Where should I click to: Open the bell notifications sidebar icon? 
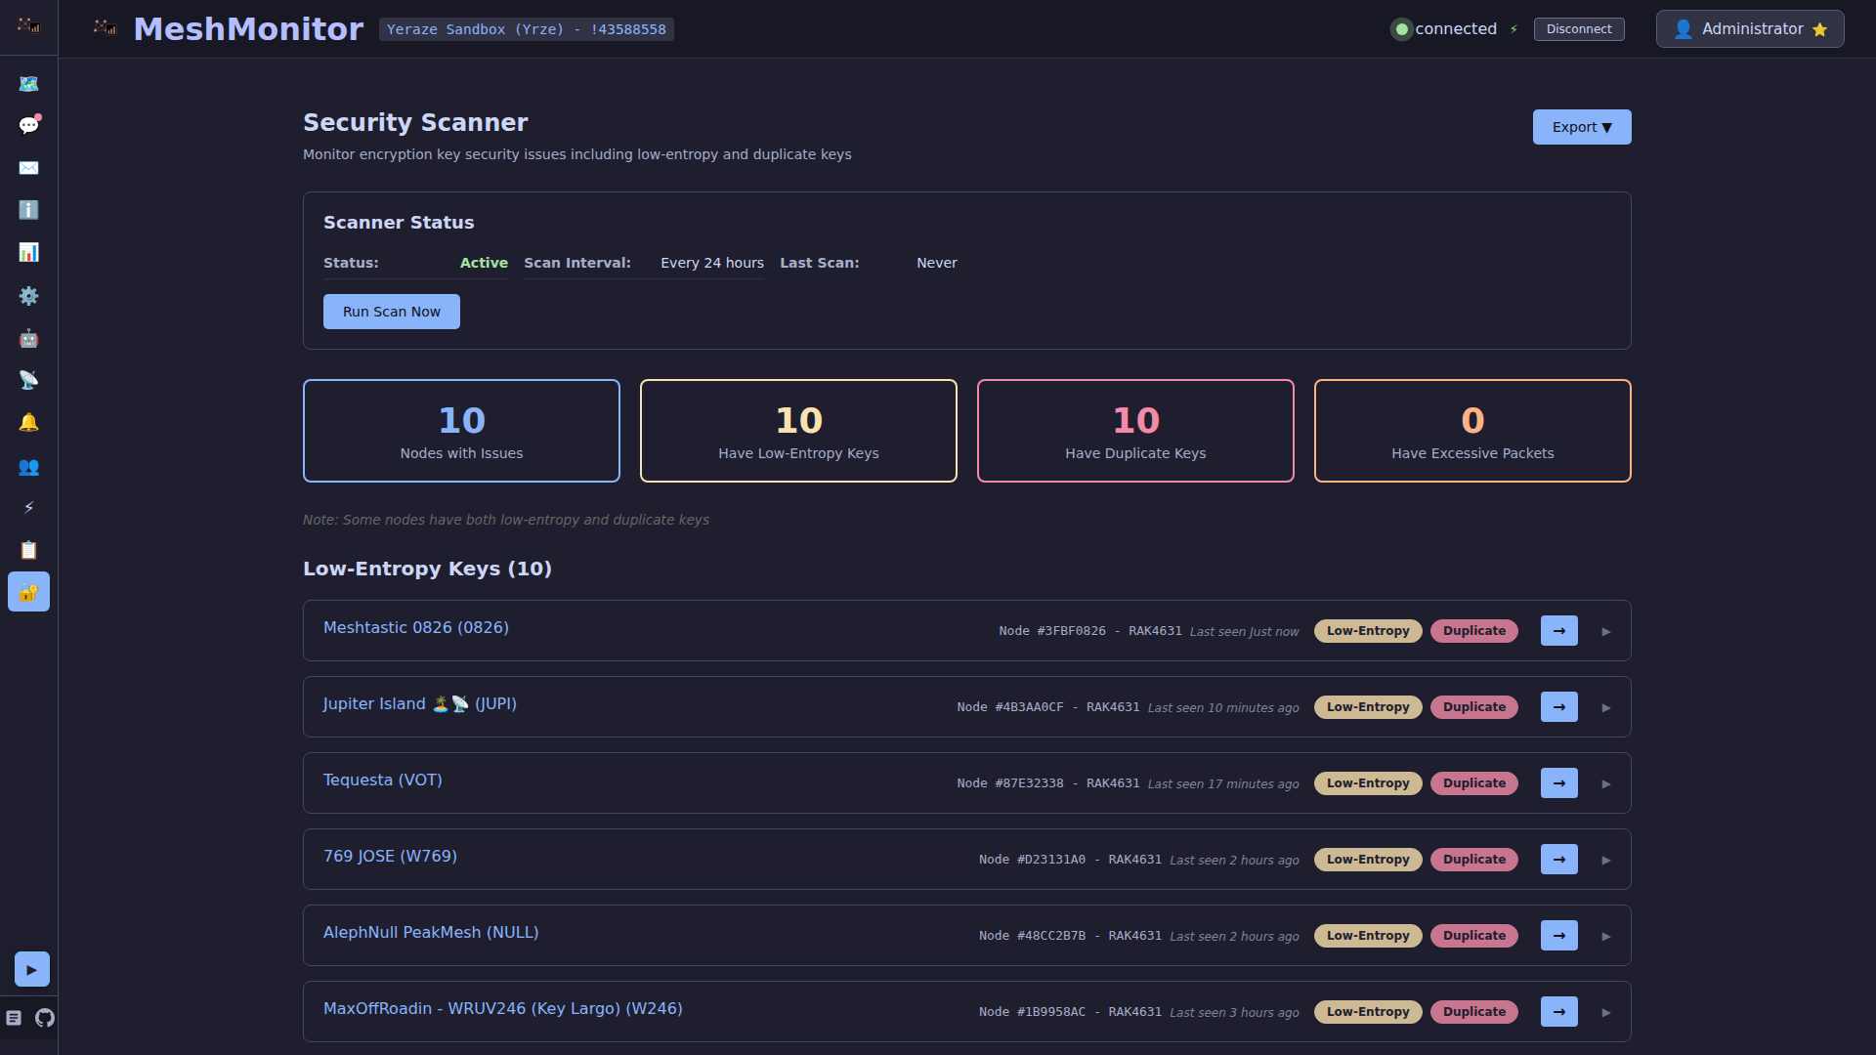point(28,423)
